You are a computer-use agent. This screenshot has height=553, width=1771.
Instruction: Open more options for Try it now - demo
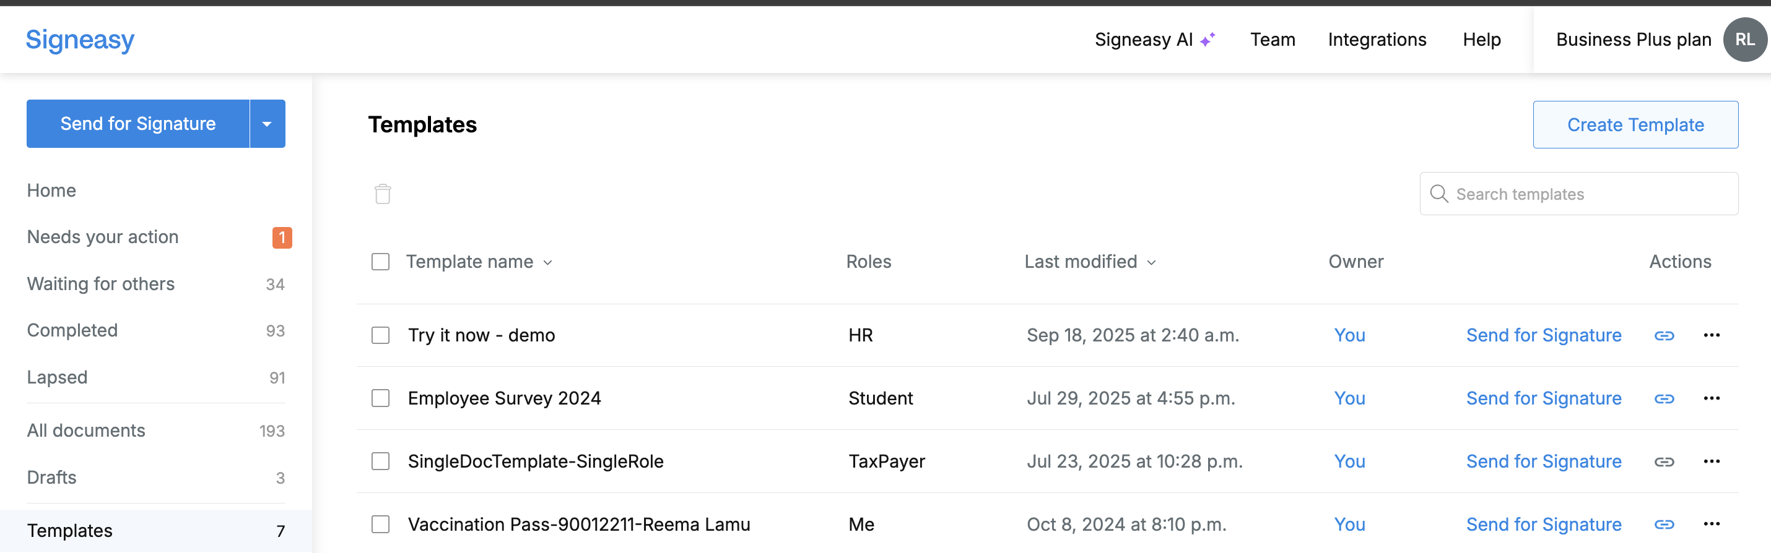[x=1711, y=335]
